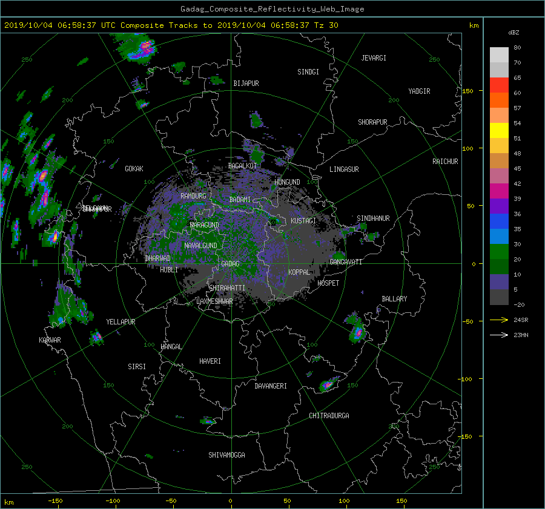545x509 pixels.
Task: Click the BAGALKOT city label
Action: 242,166
